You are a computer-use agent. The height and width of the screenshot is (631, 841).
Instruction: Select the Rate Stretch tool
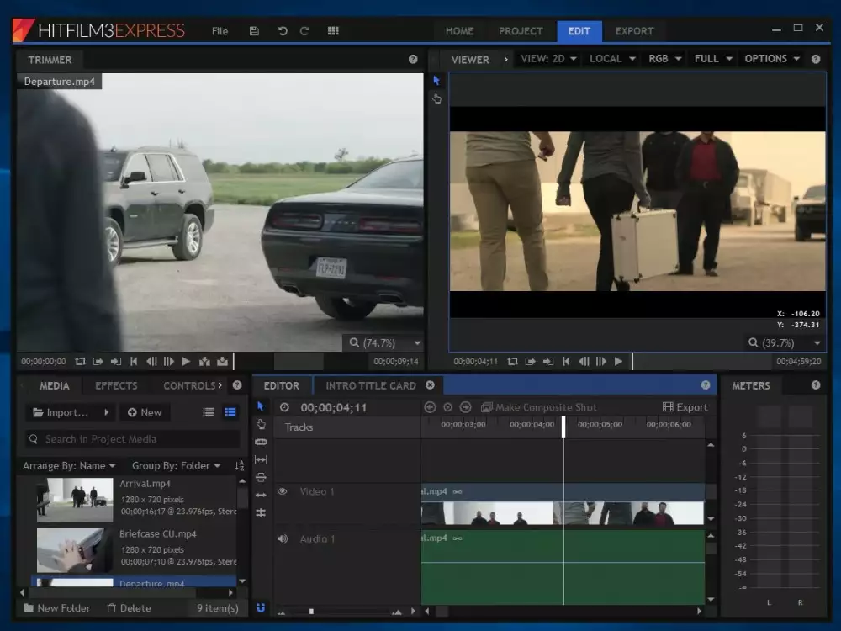point(261,495)
